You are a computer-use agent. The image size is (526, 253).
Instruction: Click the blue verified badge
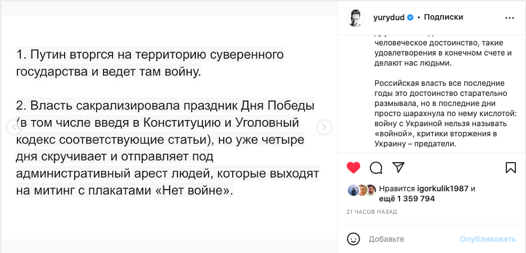(x=410, y=17)
